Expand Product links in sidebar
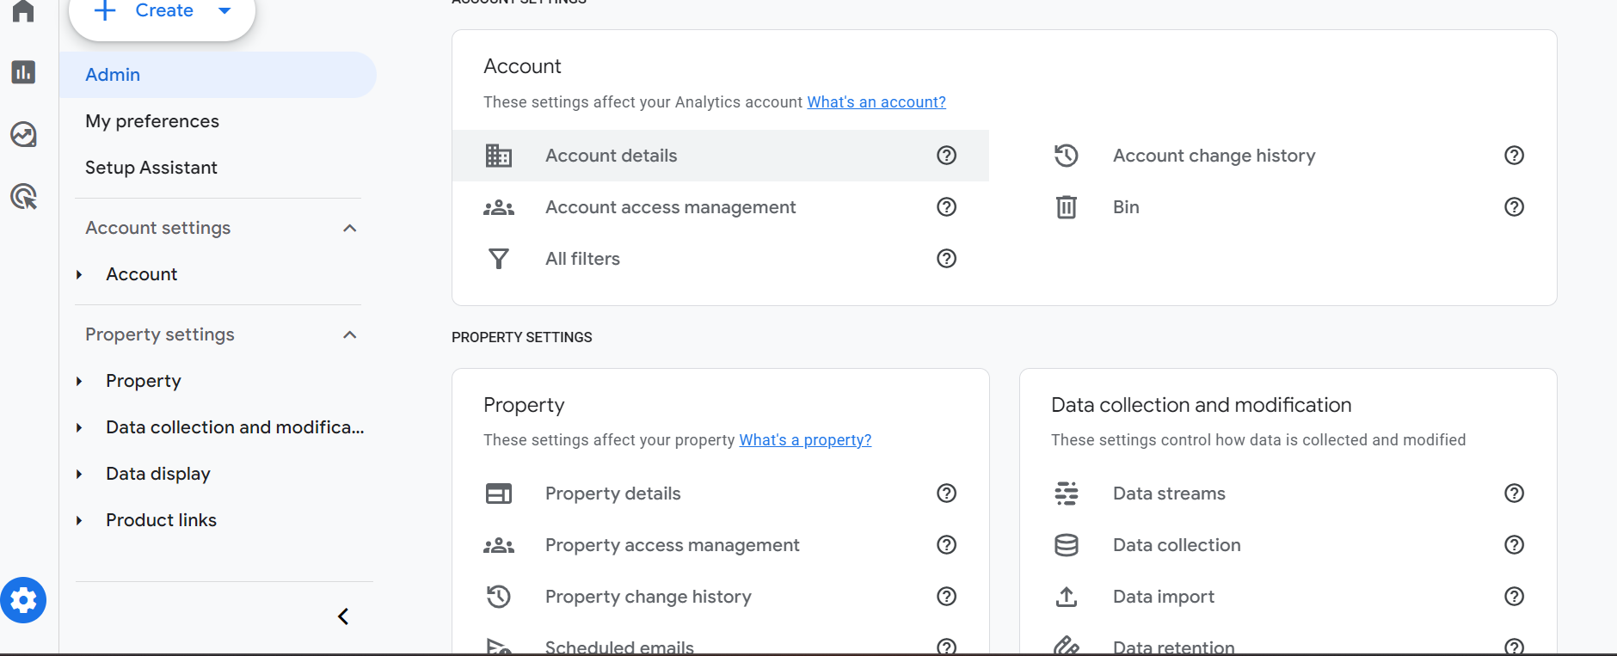This screenshot has height=656, width=1617. 79,520
